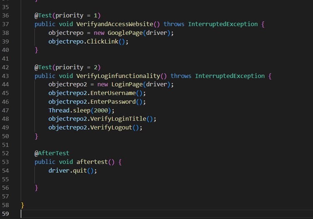Click line number 36 in the gutter
The height and width of the screenshot is (219, 313).
tap(5, 15)
